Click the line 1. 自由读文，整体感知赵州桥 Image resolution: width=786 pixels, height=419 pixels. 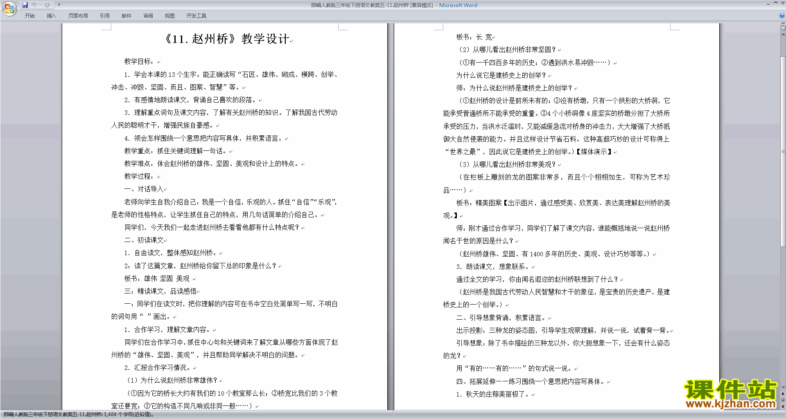pos(171,253)
